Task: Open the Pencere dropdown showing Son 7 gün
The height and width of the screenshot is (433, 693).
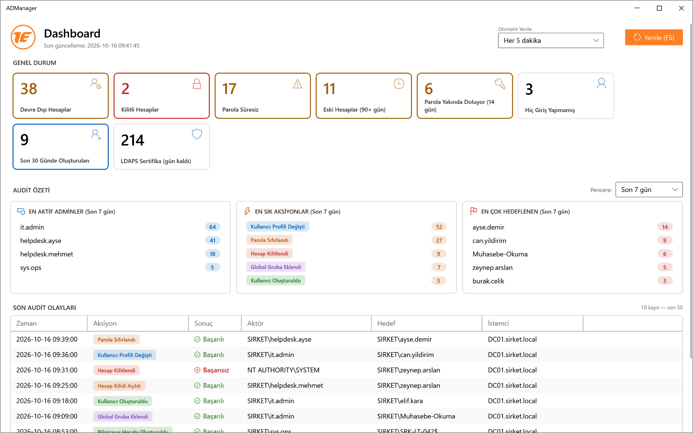Action: click(649, 190)
